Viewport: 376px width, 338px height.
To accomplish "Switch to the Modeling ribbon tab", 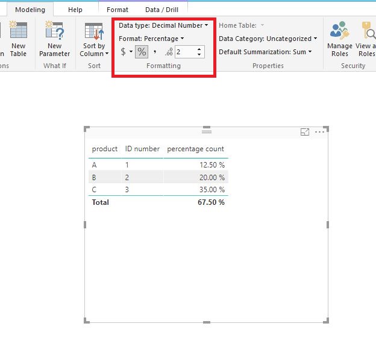I will pos(30,10).
